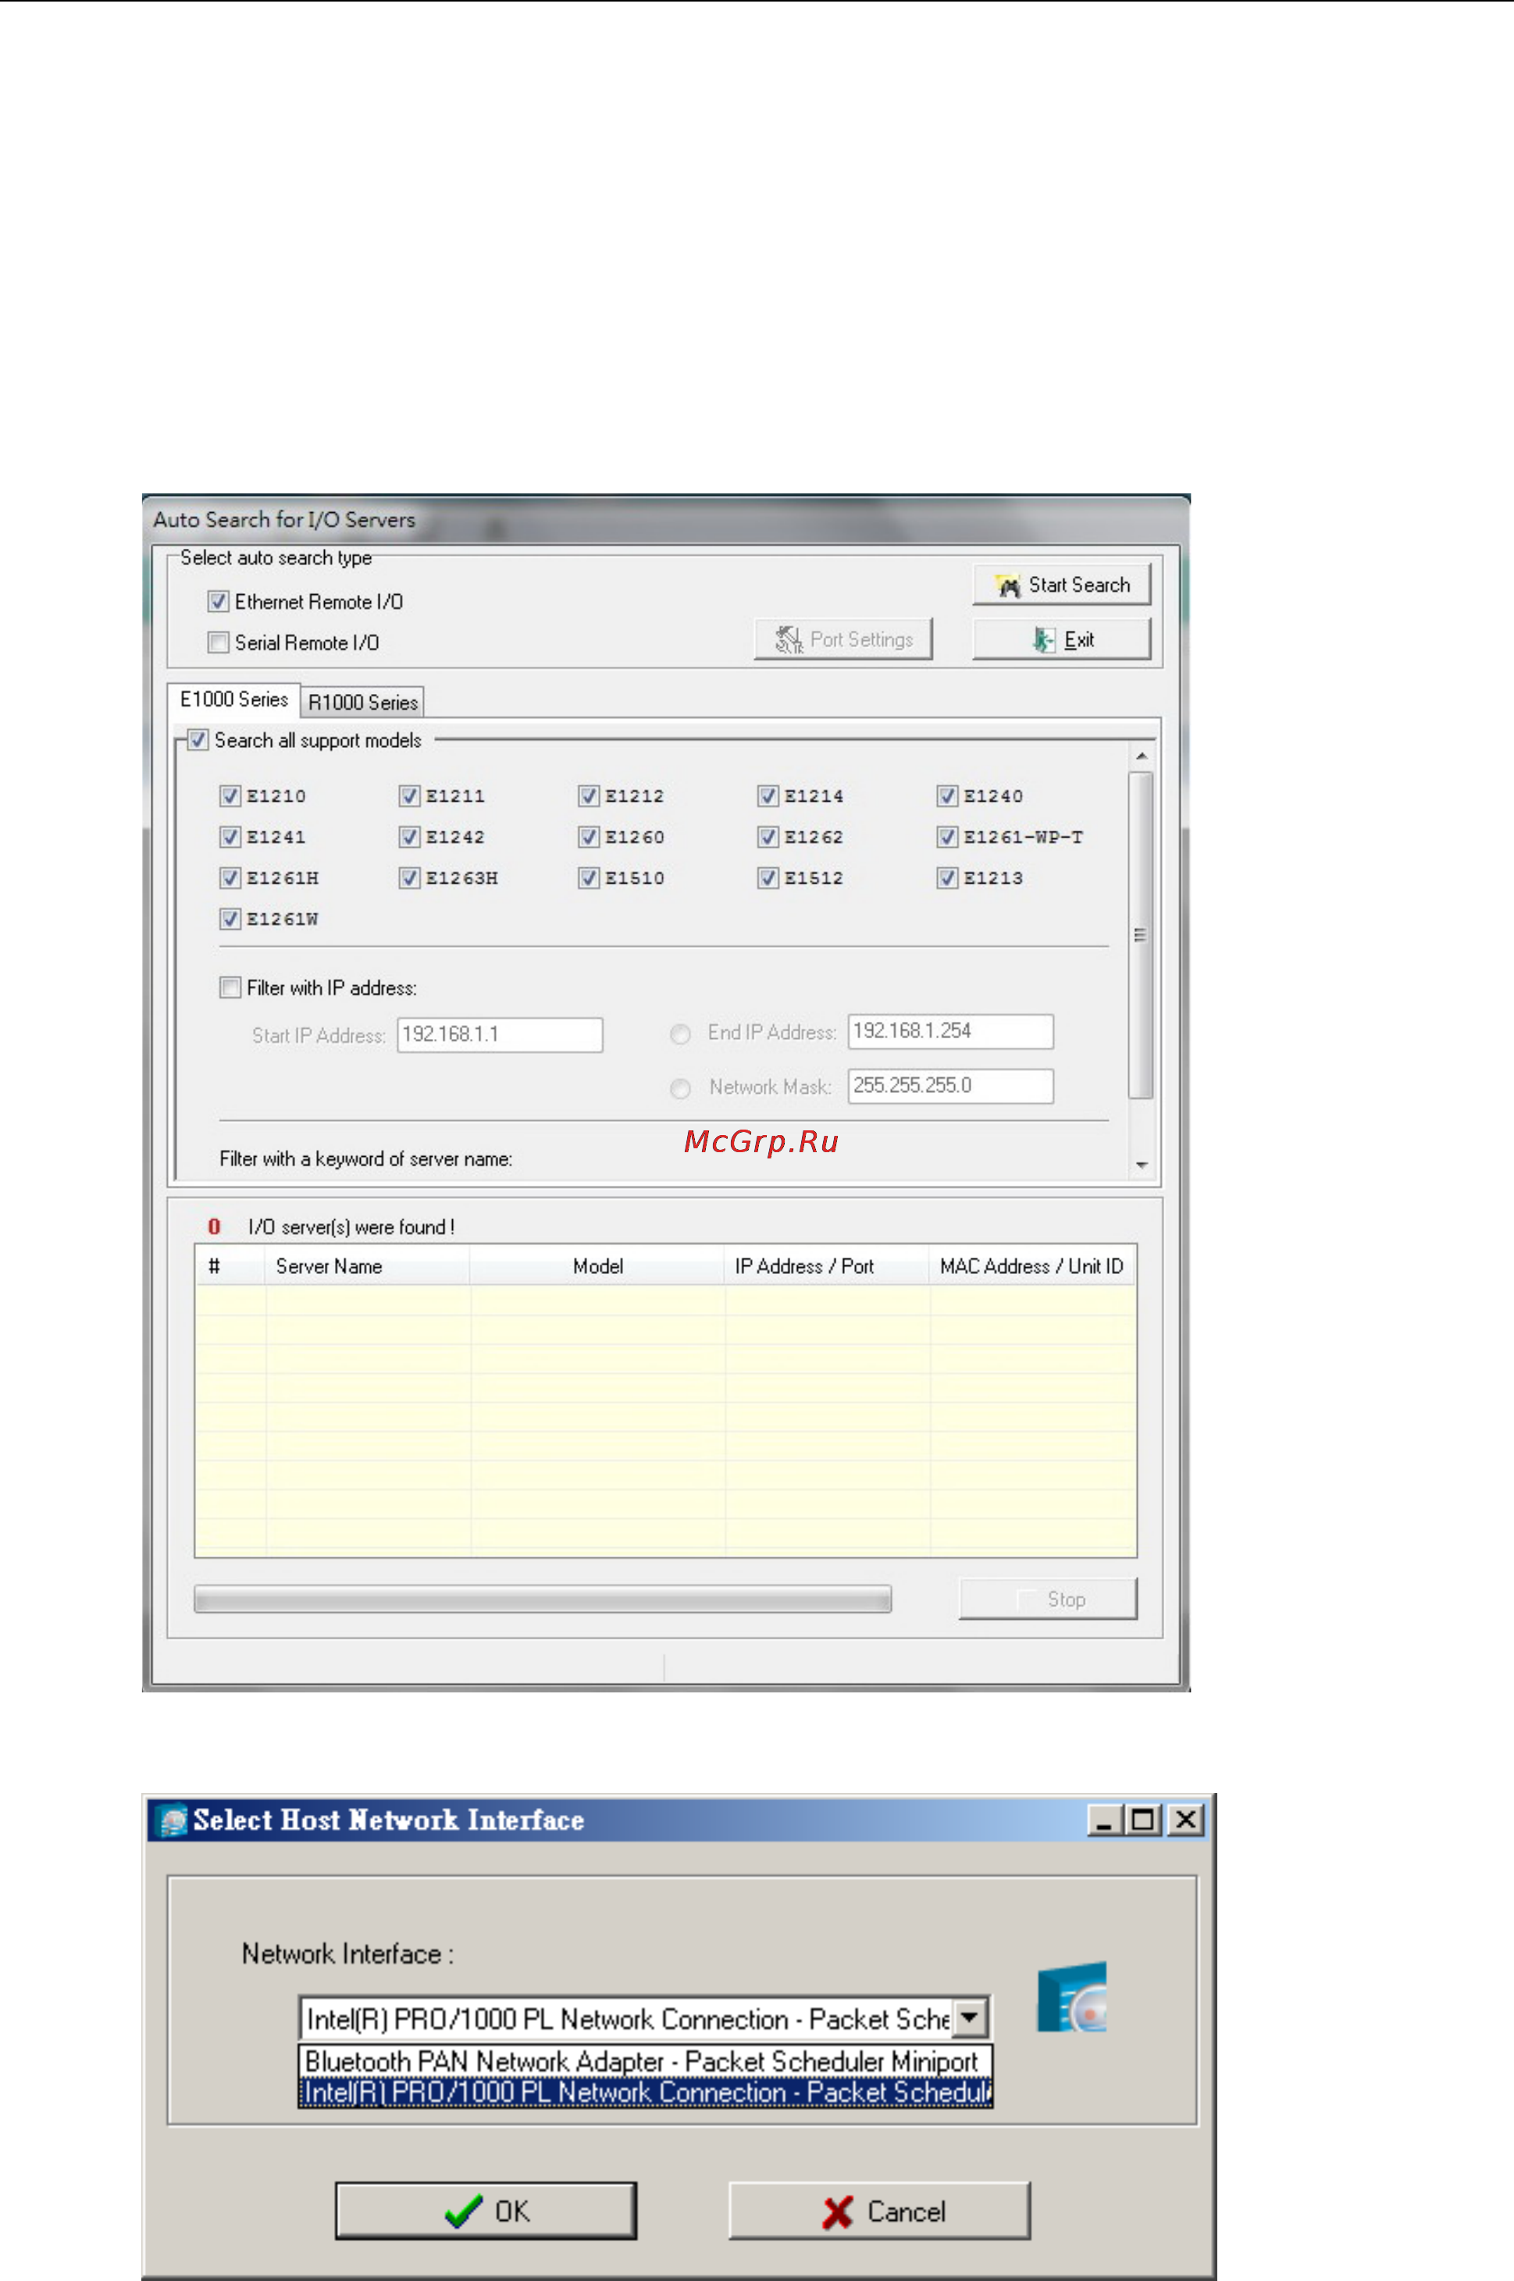
Task: Click the search progress bar
Action: coord(543,1600)
